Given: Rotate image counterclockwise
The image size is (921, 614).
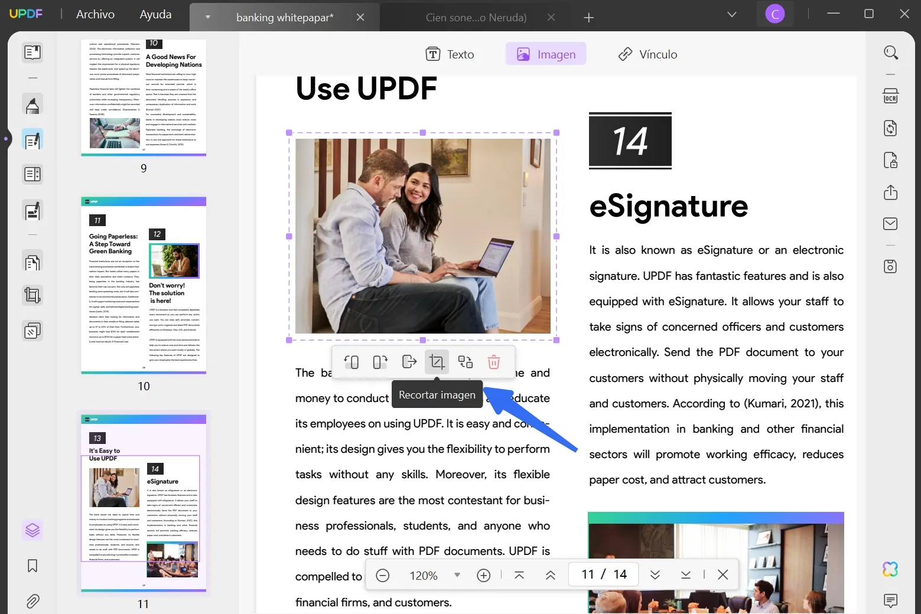Looking at the screenshot, I should 352,362.
